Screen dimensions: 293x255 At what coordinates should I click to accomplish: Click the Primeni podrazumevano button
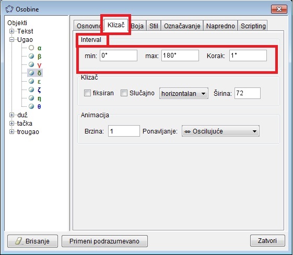pyautogui.click(x=104, y=241)
